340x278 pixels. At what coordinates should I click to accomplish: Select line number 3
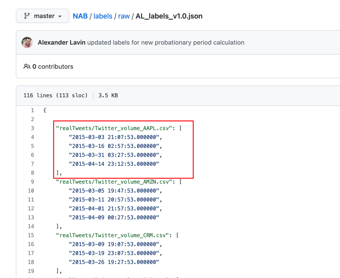(32, 128)
